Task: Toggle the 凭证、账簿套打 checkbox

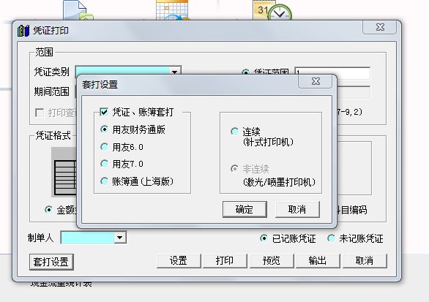Action: pos(104,112)
